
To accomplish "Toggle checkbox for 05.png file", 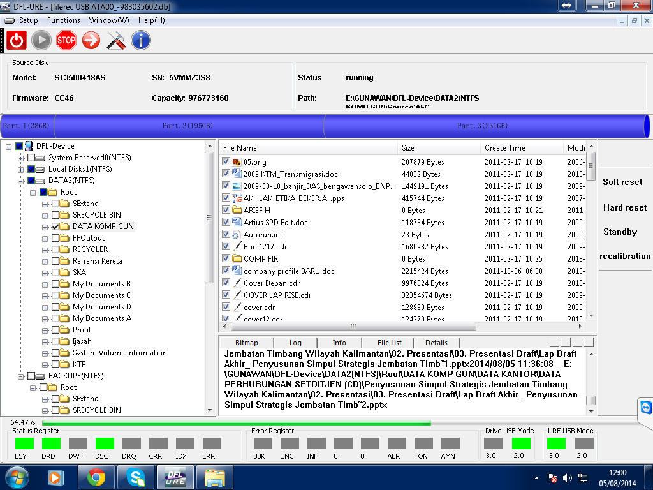I will [226, 162].
